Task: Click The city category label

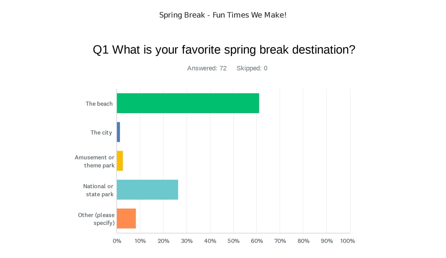Action: point(101,133)
